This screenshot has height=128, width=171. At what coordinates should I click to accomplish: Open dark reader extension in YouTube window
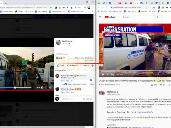coord(167,8)
